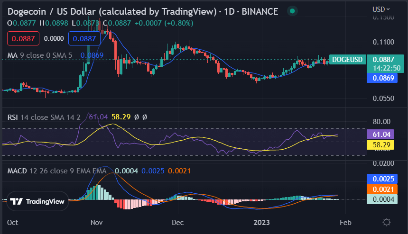Open the chart settings gear icon
408x234 pixels.
pyautogui.click(x=387, y=222)
